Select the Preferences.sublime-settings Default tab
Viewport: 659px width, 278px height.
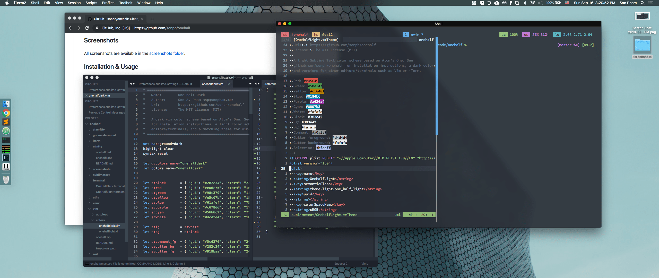pos(166,84)
